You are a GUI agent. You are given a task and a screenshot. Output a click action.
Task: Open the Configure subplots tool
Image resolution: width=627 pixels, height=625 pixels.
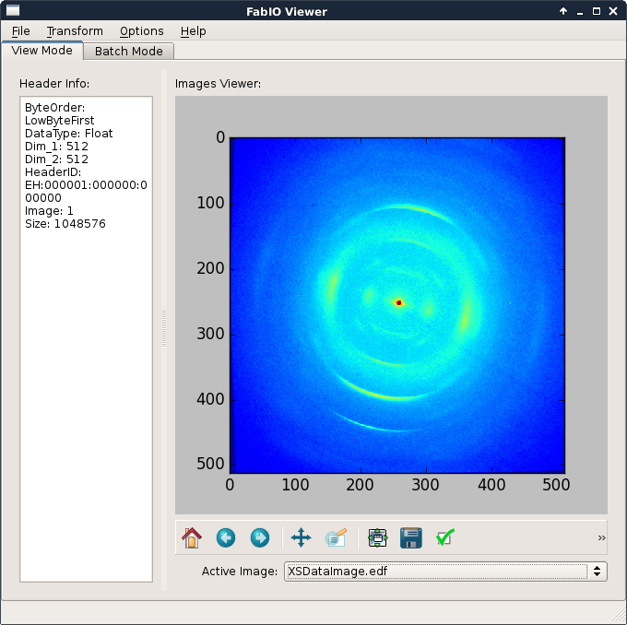coord(377,537)
